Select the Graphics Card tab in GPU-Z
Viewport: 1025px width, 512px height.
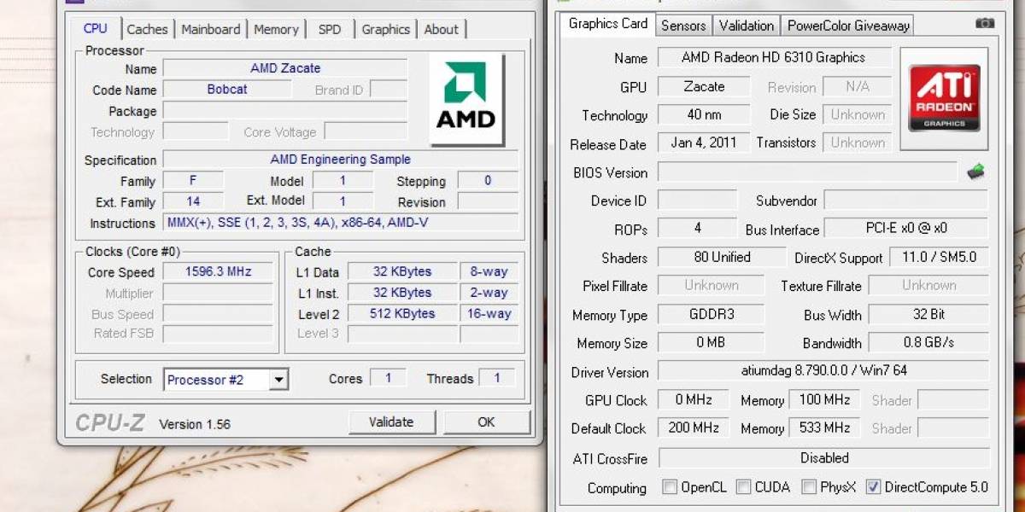pos(608,24)
